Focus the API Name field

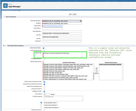62,24
